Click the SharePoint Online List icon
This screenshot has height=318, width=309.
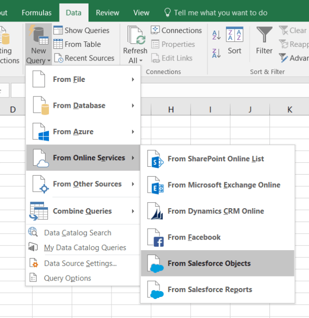coord(155,159)
